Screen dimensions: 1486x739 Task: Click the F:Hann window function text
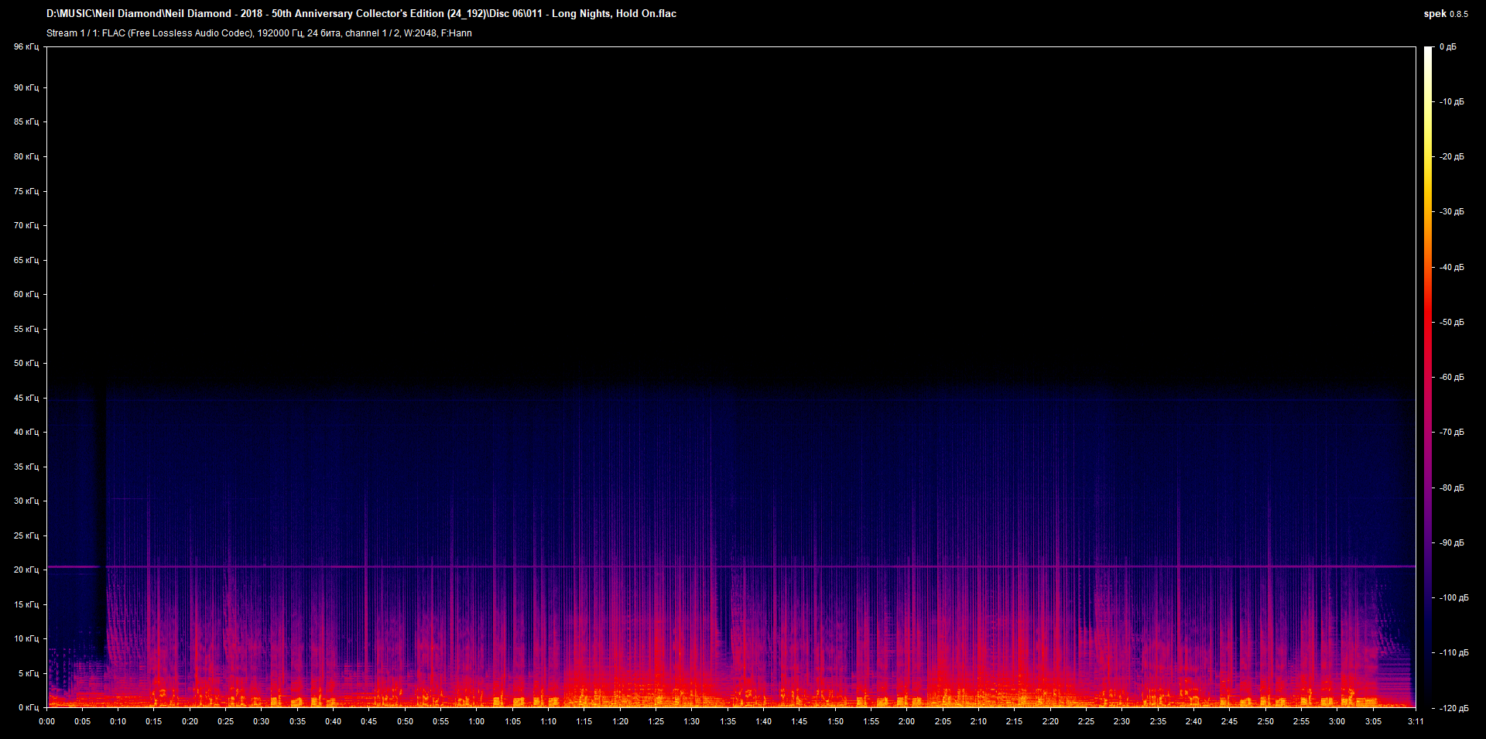[457, 33]
